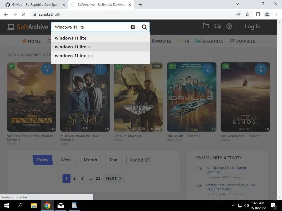Screen dimensions: 282x211
Task: Open Windows Start menu
Action: pyautogui.click(x=7, y=206)
